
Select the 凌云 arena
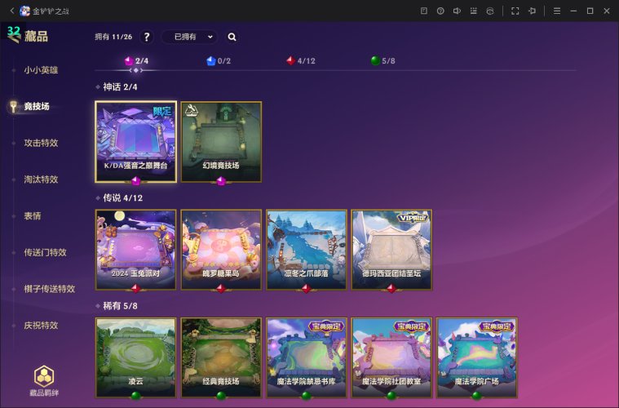coord(136,358)
